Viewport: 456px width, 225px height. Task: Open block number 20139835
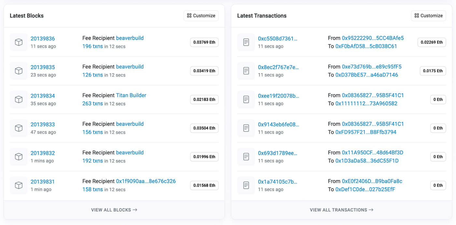click(43, 67)
